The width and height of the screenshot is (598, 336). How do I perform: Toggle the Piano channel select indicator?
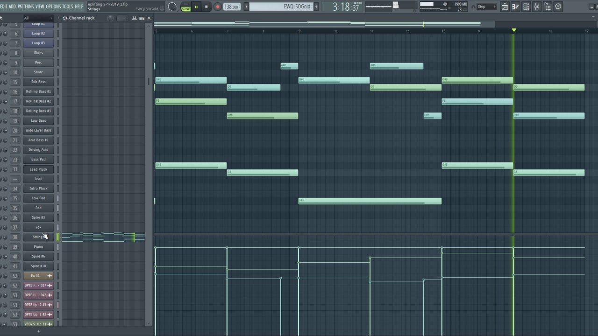[58, 247]
